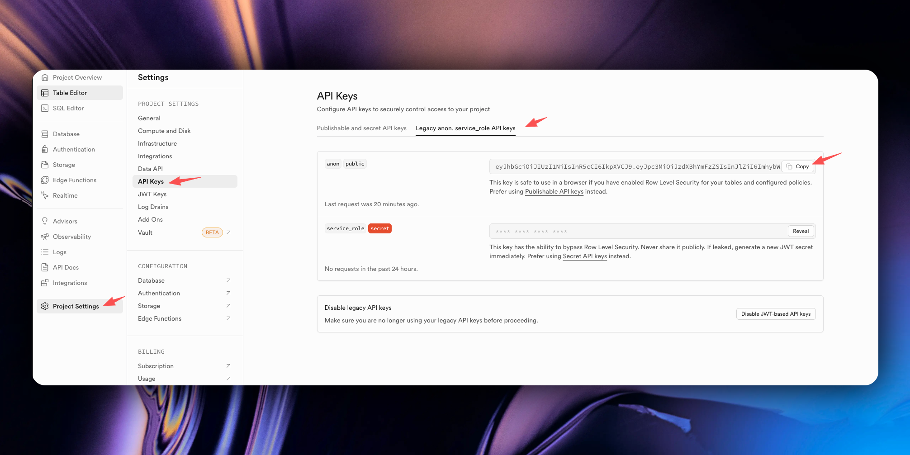Viewport: 910px width, 455px height.
Task: Reveal the service_role secret key
Action: 801,231
